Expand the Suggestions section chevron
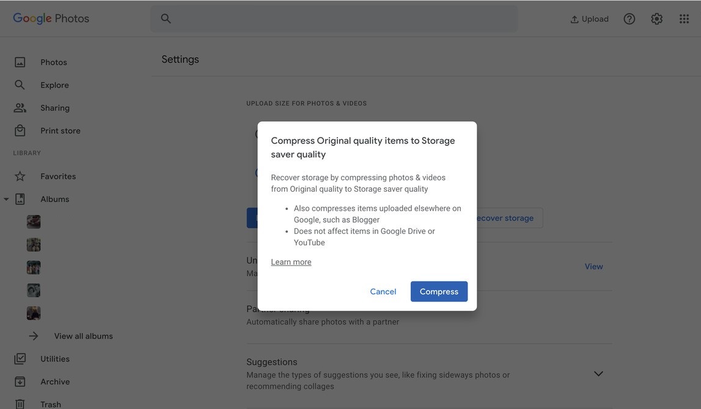This screenshot has width=701, height=409. [x=598, y=374]
